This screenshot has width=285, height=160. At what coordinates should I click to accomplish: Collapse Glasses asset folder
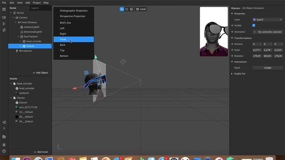pyautogui.click(x=11, y=98)
